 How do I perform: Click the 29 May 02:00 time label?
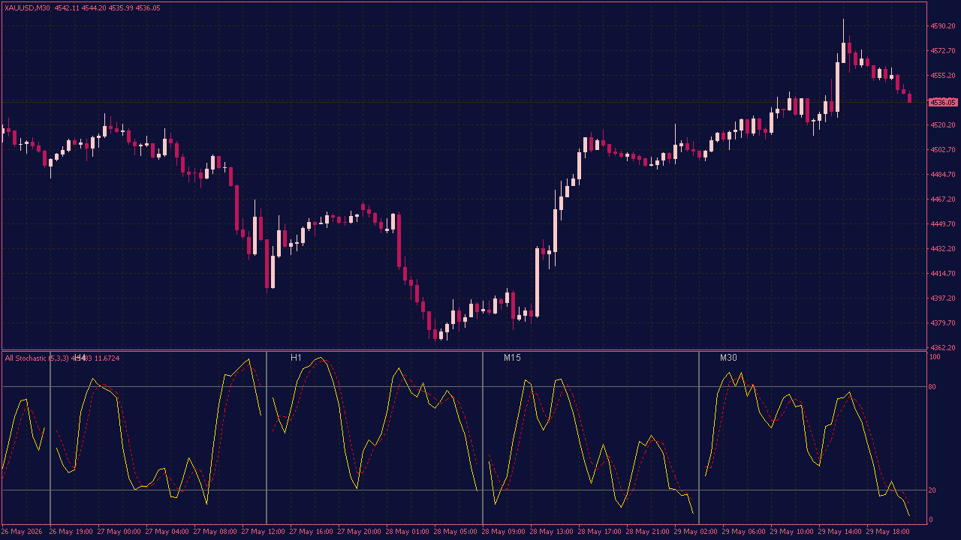(696, 532)
